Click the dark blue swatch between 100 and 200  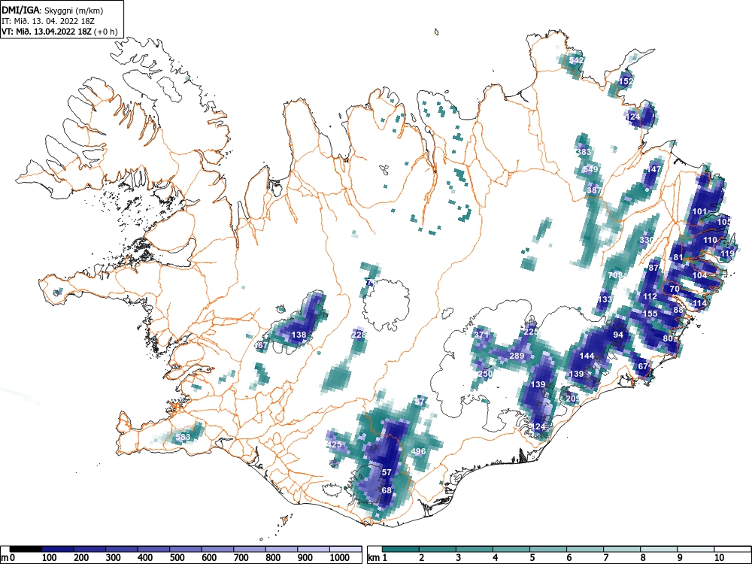click(x=58, y=549)
